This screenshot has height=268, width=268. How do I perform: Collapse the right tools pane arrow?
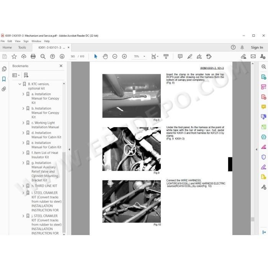pos(257,149)
